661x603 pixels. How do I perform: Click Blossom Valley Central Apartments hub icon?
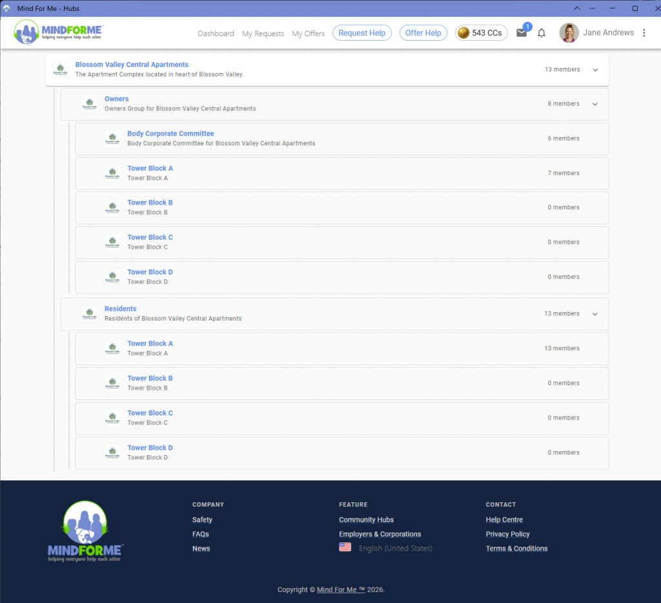(60, 69)
